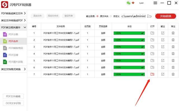179x111 pixels.
Task: Click the output icon for row 6
Action: [x=163, y=67]
